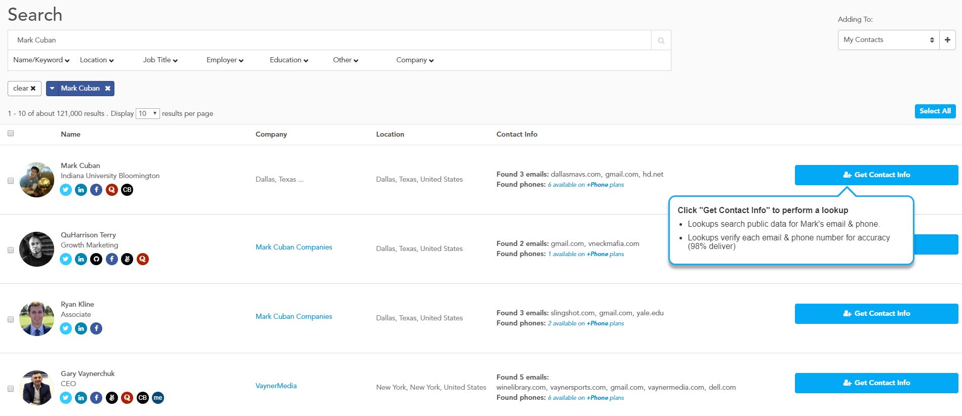This screenshot has width=962, height=416.
Task: Check the box for the QuHarrison Terry row
Action: click(x=11, y=250)
